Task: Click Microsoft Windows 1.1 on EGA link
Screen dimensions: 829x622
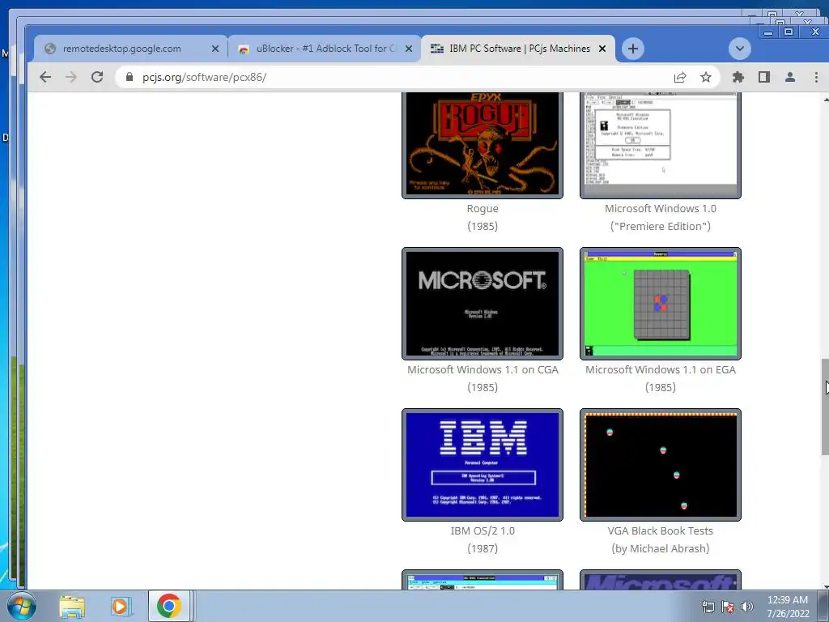Action: point(661,369)
